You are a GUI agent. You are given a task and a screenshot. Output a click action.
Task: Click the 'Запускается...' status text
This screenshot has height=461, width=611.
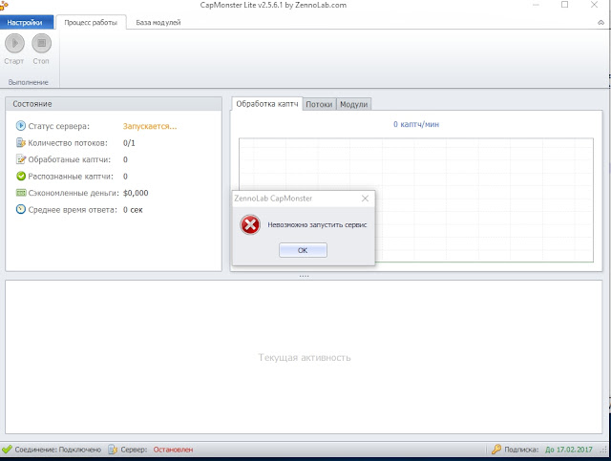point(150,126)
